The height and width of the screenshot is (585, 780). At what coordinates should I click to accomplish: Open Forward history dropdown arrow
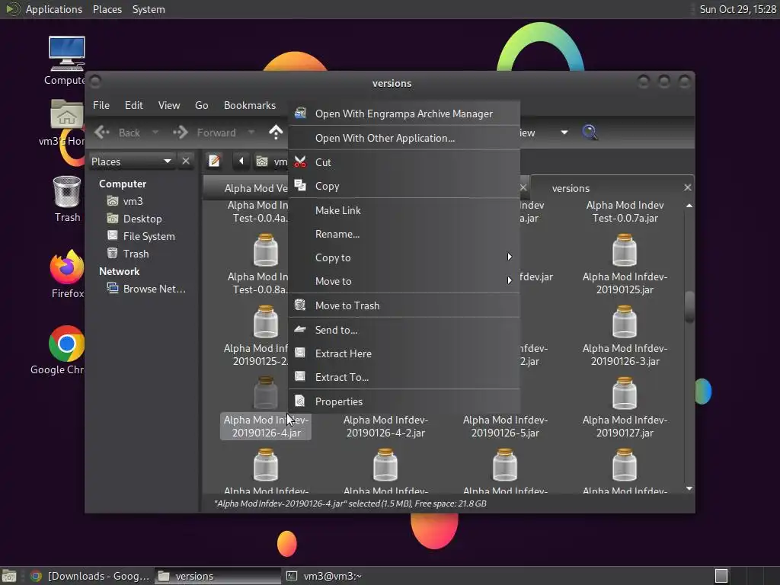click(x=251, y=133)
